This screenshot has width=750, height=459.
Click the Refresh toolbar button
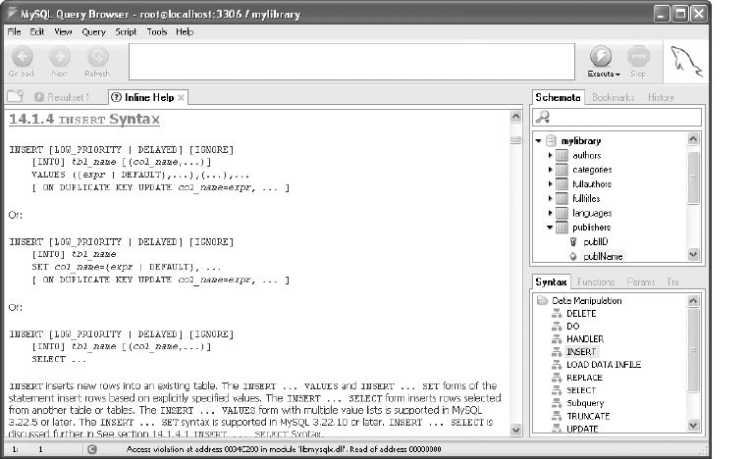[97, 62]
